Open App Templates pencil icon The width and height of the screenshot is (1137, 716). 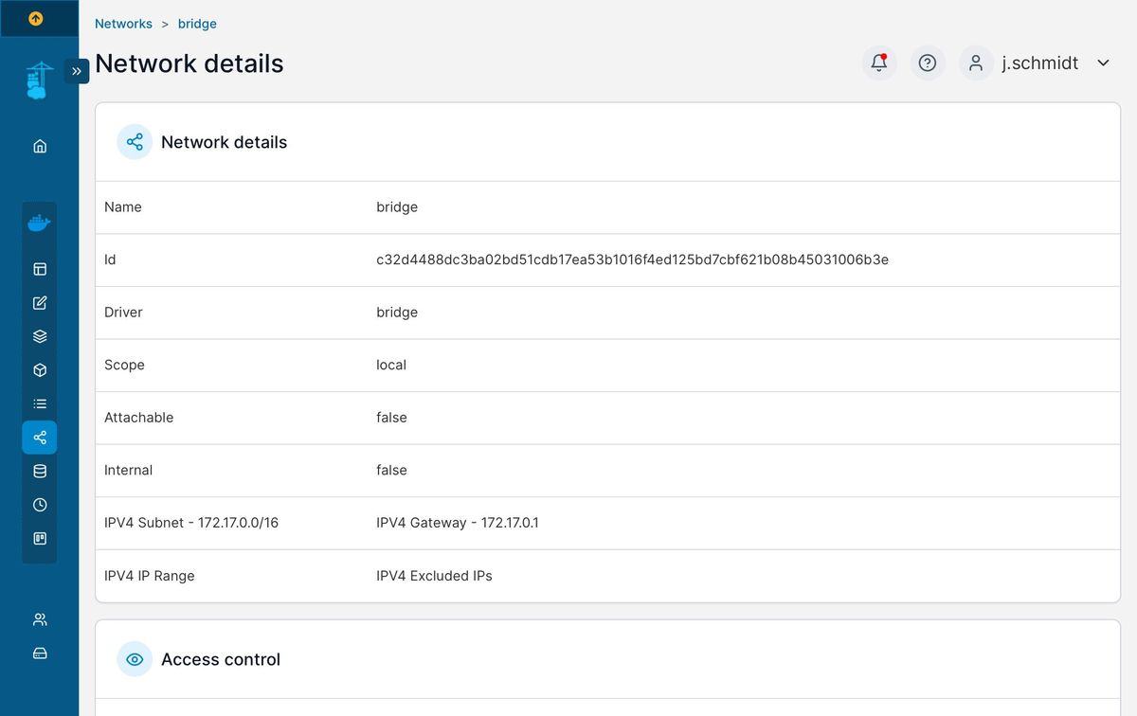click(x=40, y=303)
